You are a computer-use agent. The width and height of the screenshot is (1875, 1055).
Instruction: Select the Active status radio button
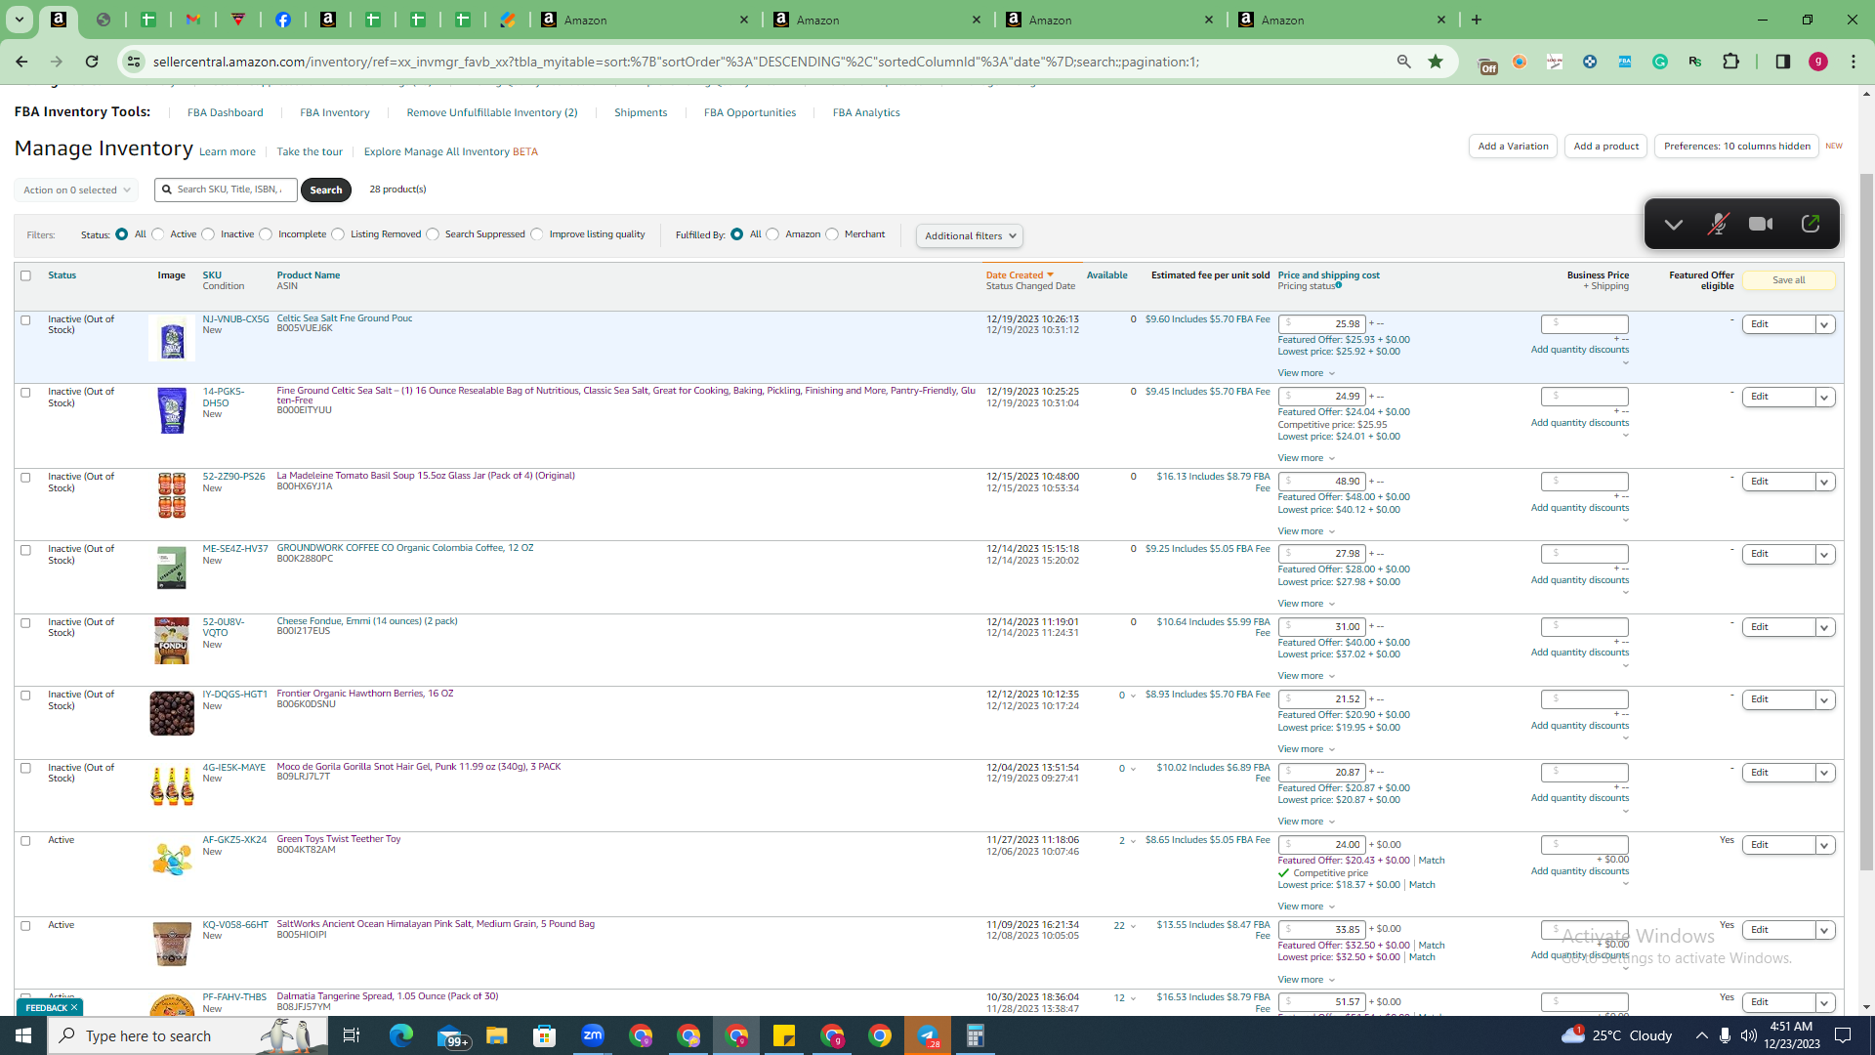click(158, 234)
